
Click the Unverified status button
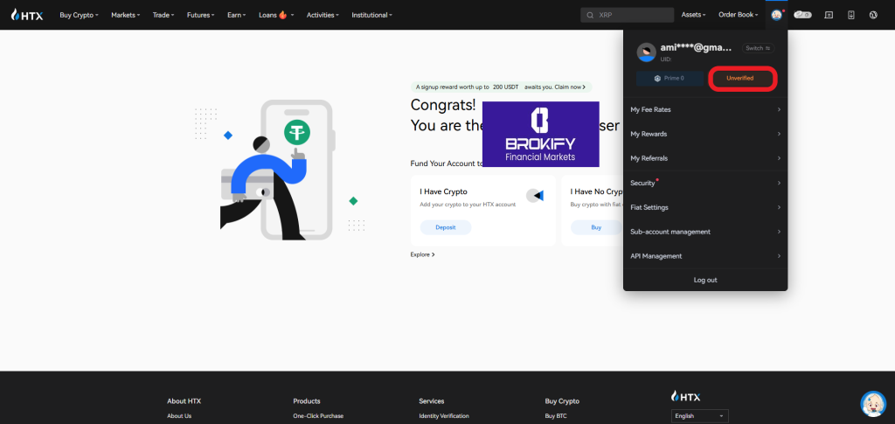pyautogui.click(x=743, y=79)
